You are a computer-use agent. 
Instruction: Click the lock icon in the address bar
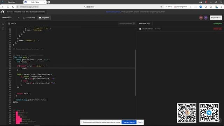[18, 7]
